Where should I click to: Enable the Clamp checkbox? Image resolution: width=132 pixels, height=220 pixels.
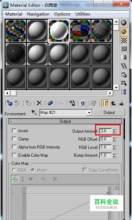(x=14, y=139)
